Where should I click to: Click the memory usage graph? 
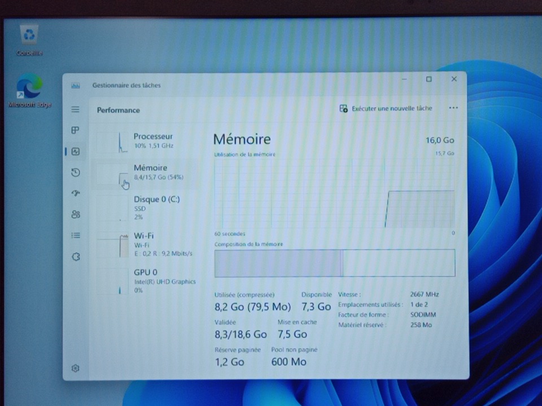click(x=334, y=193)
